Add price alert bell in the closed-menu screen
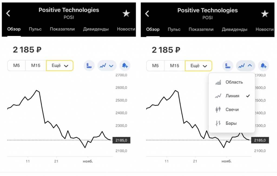 pyautogui.click(x=125, y=65)
